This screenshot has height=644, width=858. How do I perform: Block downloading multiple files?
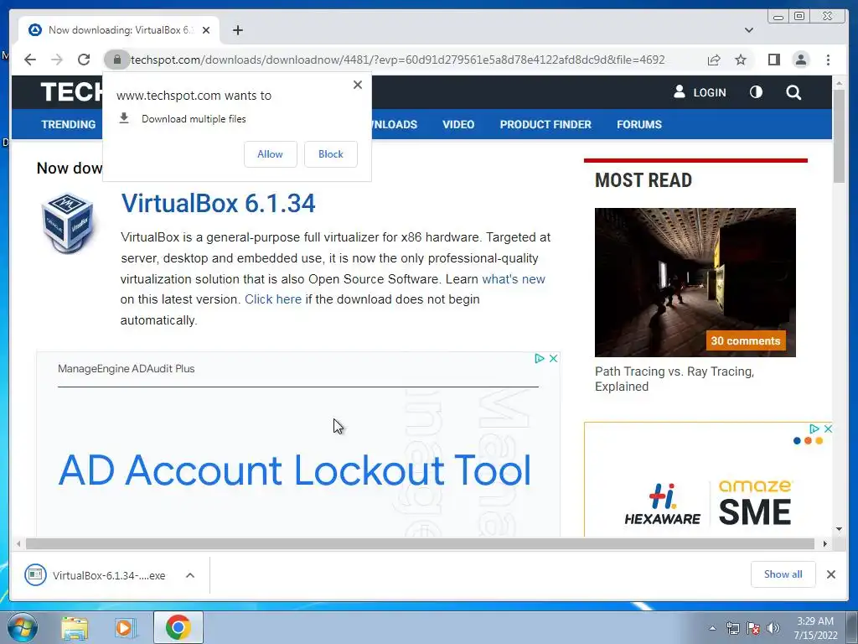click(330, 154)
